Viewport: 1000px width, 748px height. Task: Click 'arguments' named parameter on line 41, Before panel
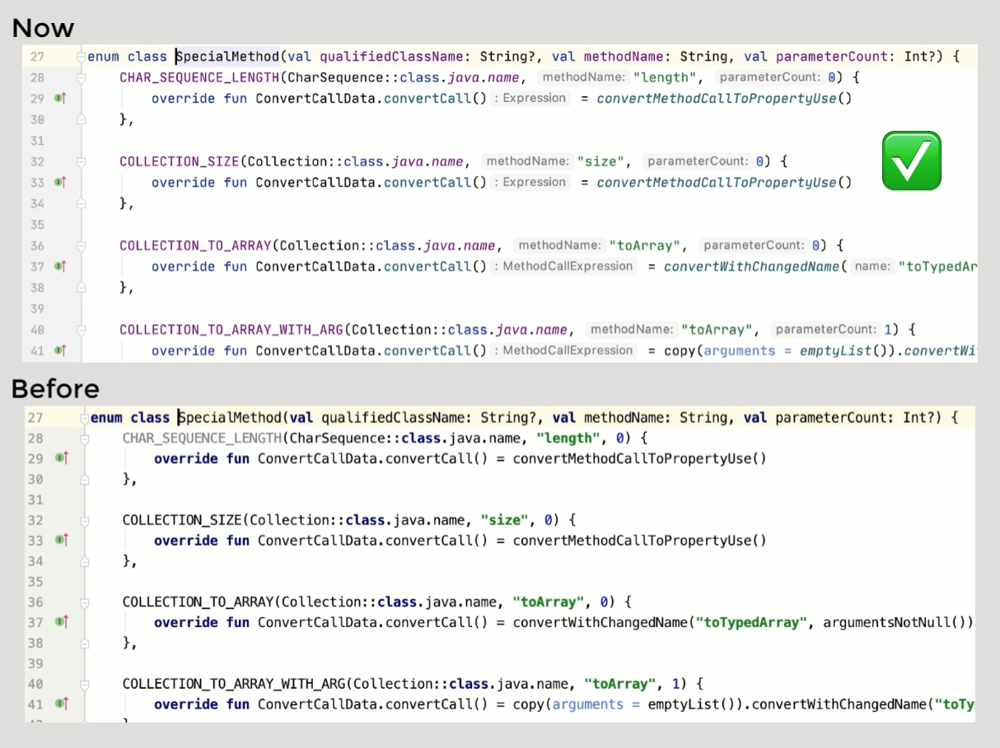tap(588, 704)
